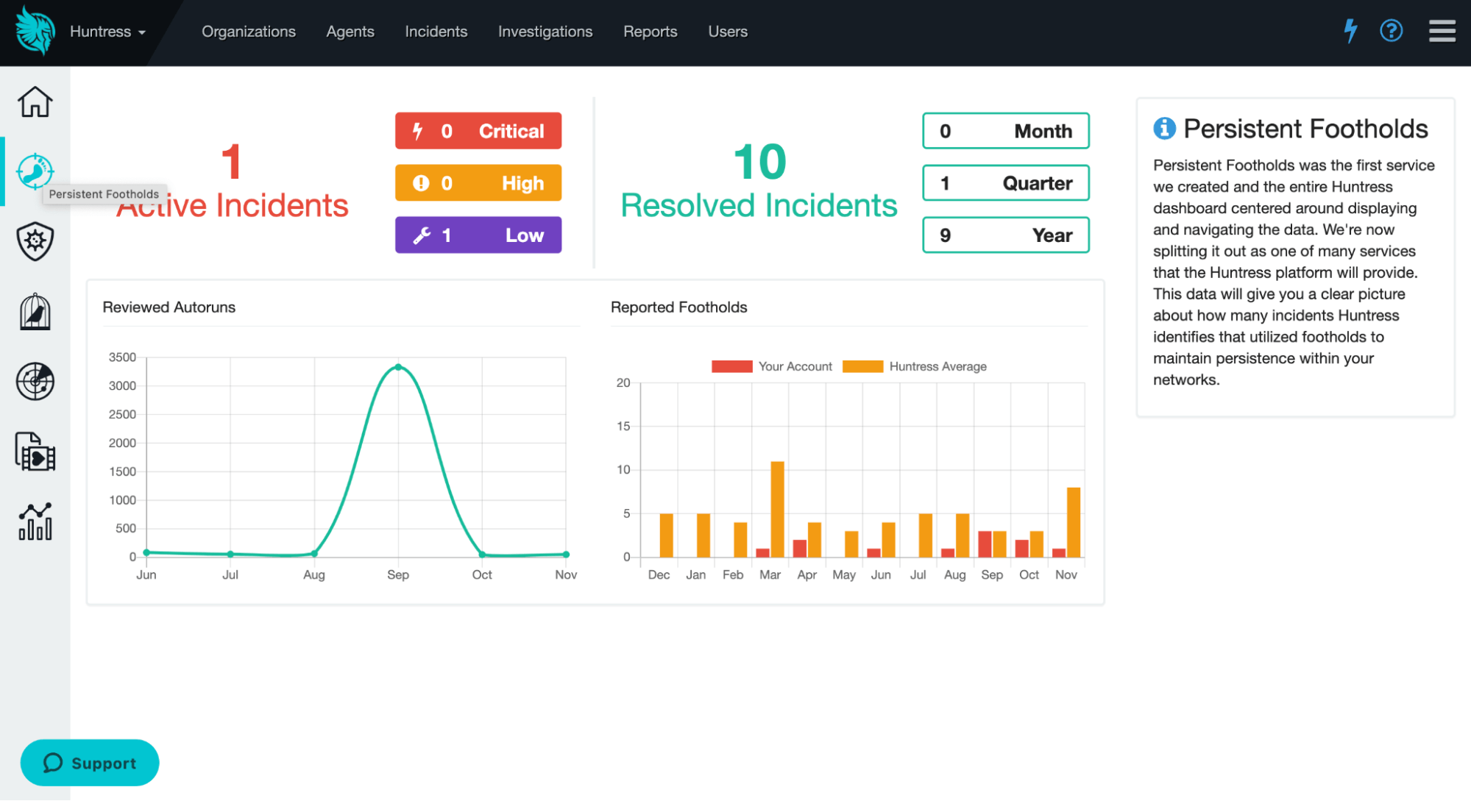Viewport: 1471px width, 801px height.
Task: Open the radar target sidebar icon
Action: tap(35, 381)
